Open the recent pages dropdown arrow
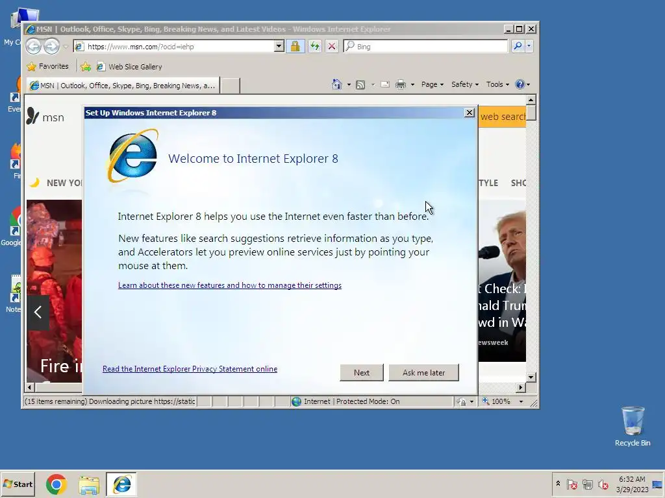 click(66, 47)
